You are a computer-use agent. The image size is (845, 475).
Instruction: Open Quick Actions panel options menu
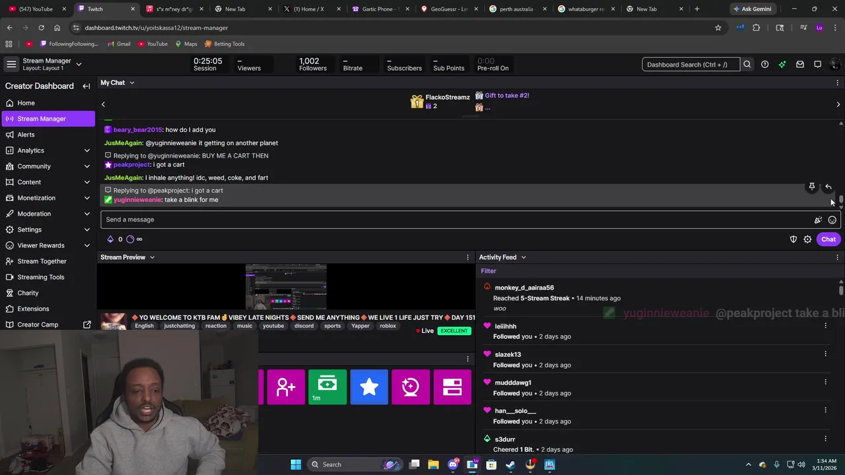click(x=468, y=359)
